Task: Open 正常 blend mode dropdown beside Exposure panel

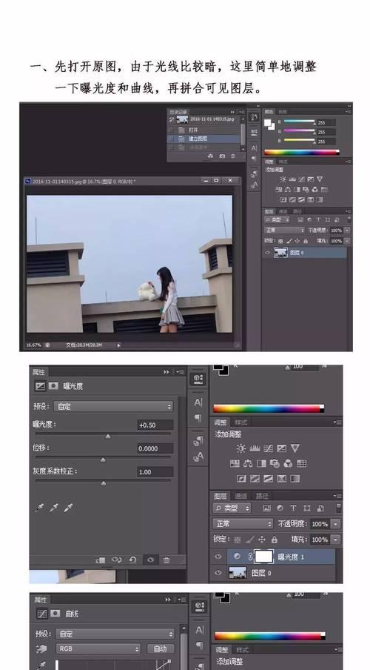Action: click(243, 523)
